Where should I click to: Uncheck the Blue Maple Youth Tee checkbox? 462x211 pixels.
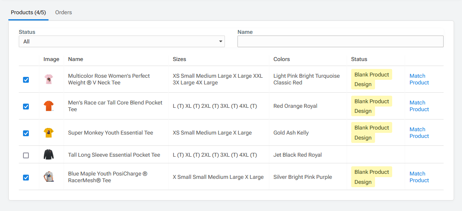coord(26,177)
